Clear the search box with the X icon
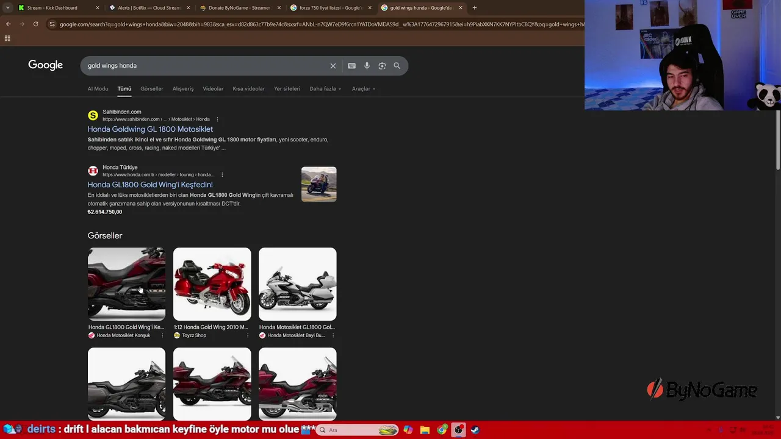 [x=333, y=66]
